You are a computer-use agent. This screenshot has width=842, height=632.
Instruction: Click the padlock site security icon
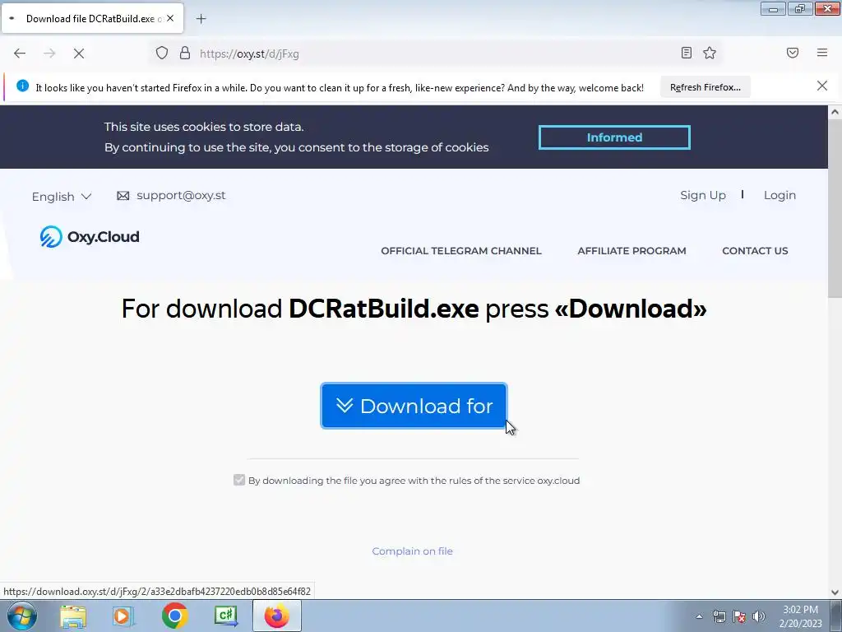coord(185,53)
